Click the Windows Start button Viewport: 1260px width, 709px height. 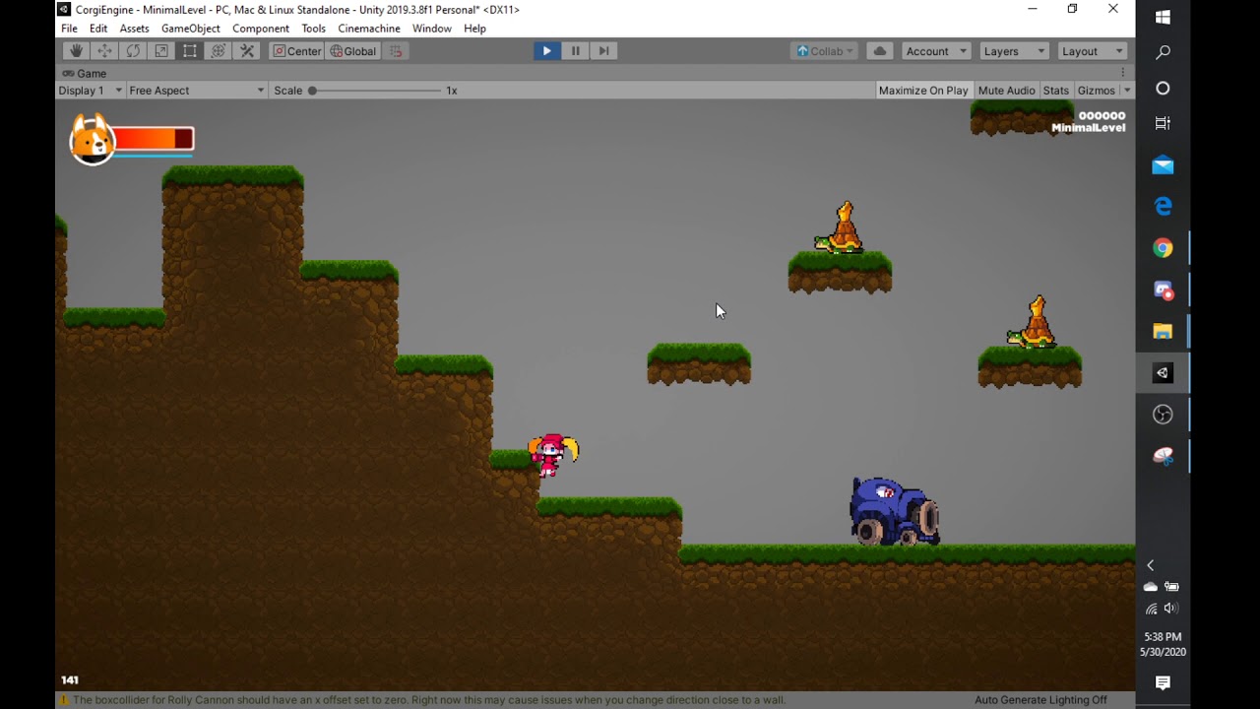click(1163, 17)
